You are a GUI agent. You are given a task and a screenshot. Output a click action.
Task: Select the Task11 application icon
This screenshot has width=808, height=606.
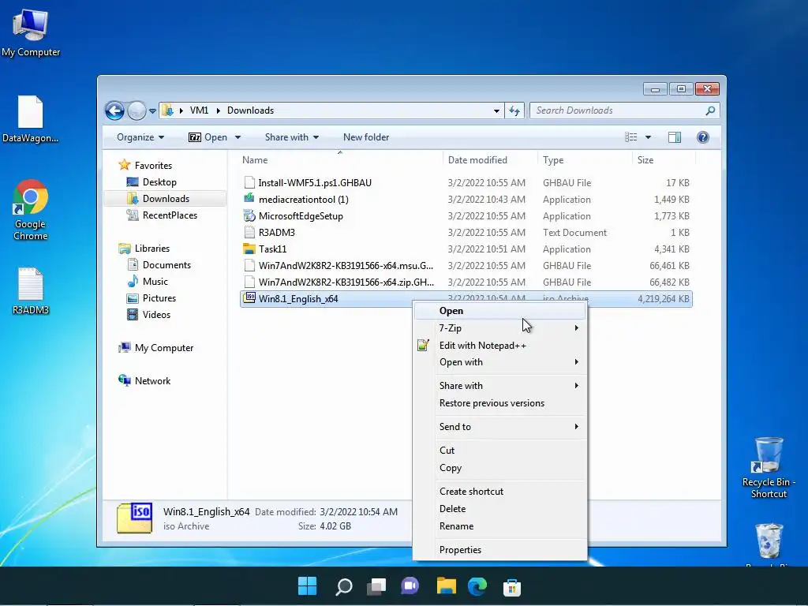point(249,249)
